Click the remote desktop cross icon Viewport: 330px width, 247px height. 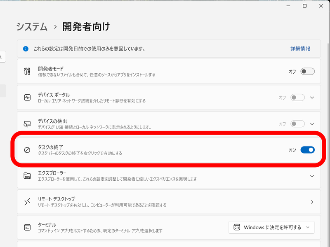tap(27, 202)
